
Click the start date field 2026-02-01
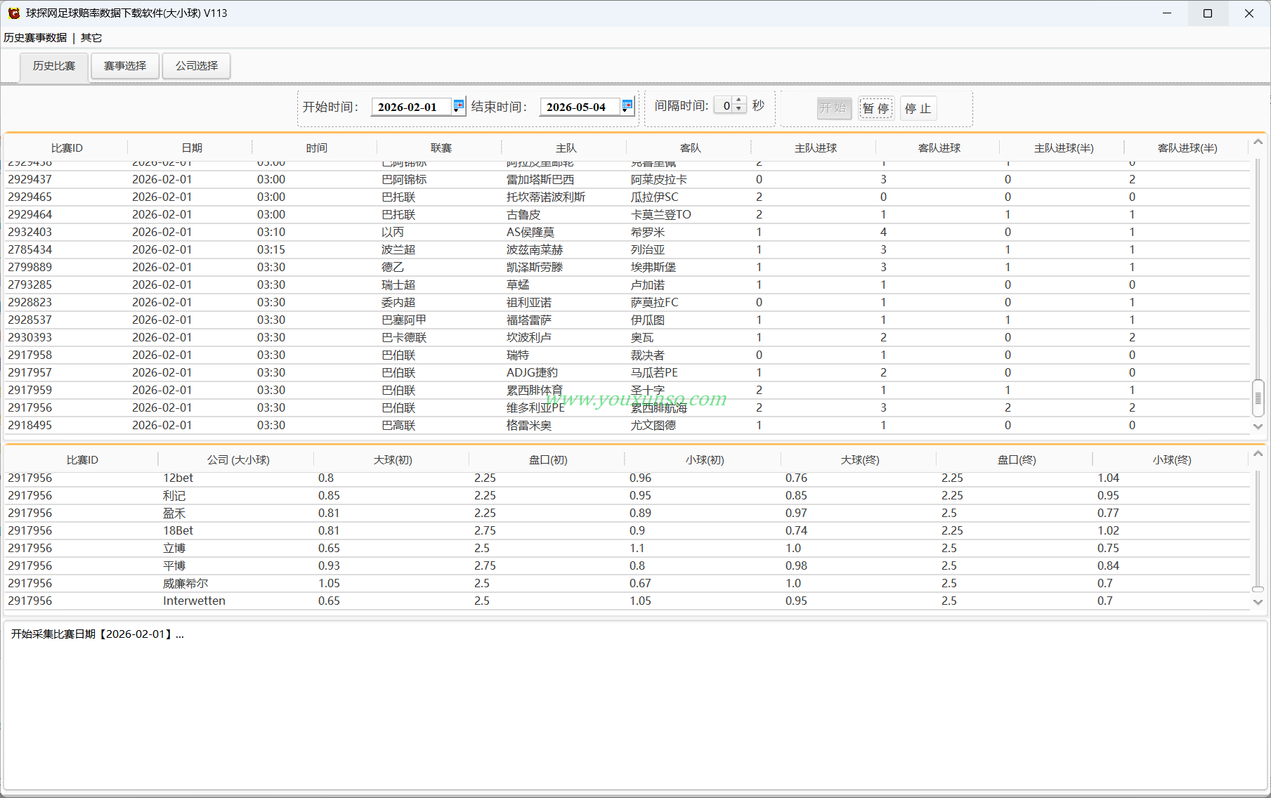pos(411,107)
